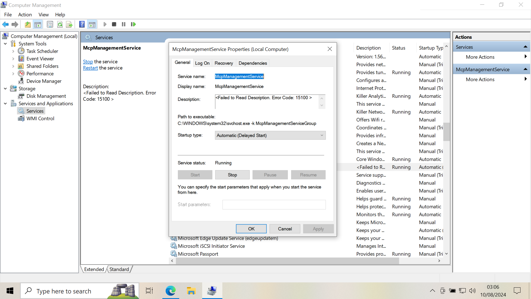Screen dimensions: 531x299
Task: Open Microsoft Edge from taskbar
Action: pos(170,291)
